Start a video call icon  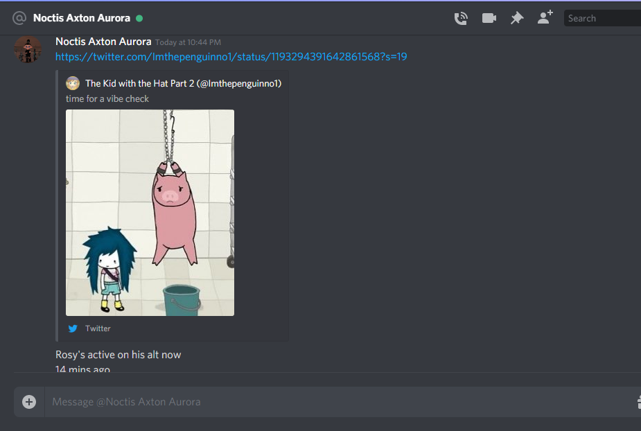(489, 18)
